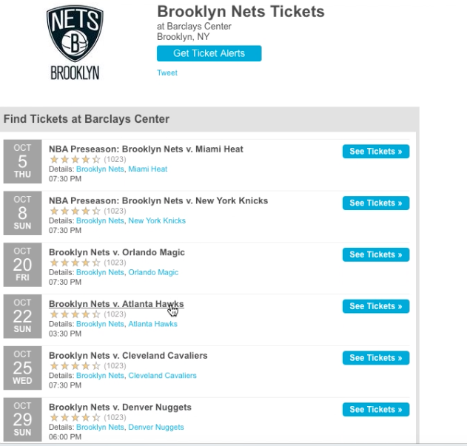Click star rating for Denver Nuggets game
This screenshot has width=467, height=446.
pos(75,417)
